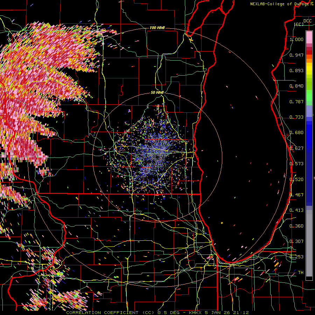Click the Correlation Coefficient caption at bottom
Image resolution: width=315 pixels, height=315 pixels.
(x=157, y=313)
